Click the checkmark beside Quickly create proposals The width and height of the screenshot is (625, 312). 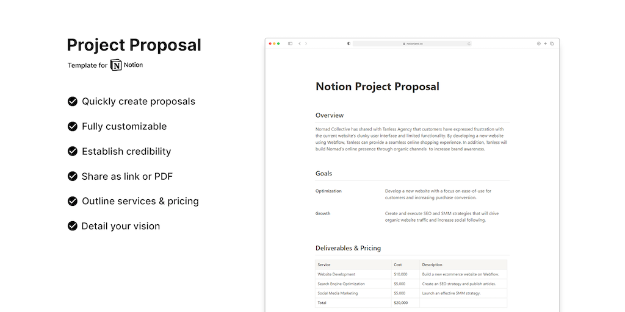point(73,101)
